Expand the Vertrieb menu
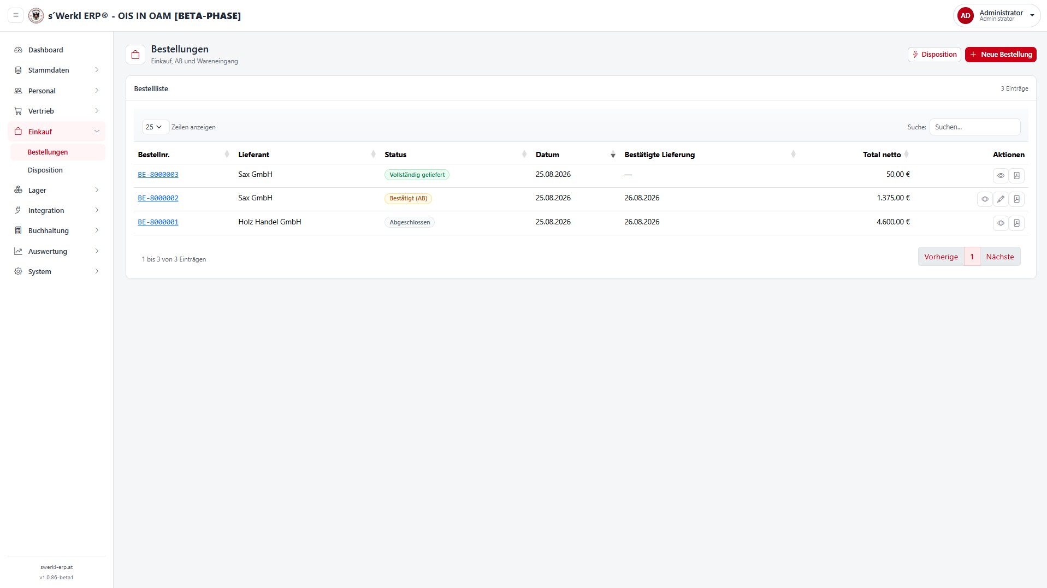The width and height of the screenshot is (1047, 588). coord(57,111)
